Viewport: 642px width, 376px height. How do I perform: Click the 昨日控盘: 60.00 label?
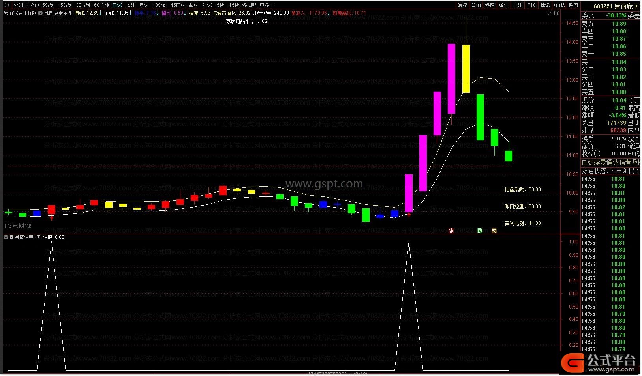click(522, 206)
